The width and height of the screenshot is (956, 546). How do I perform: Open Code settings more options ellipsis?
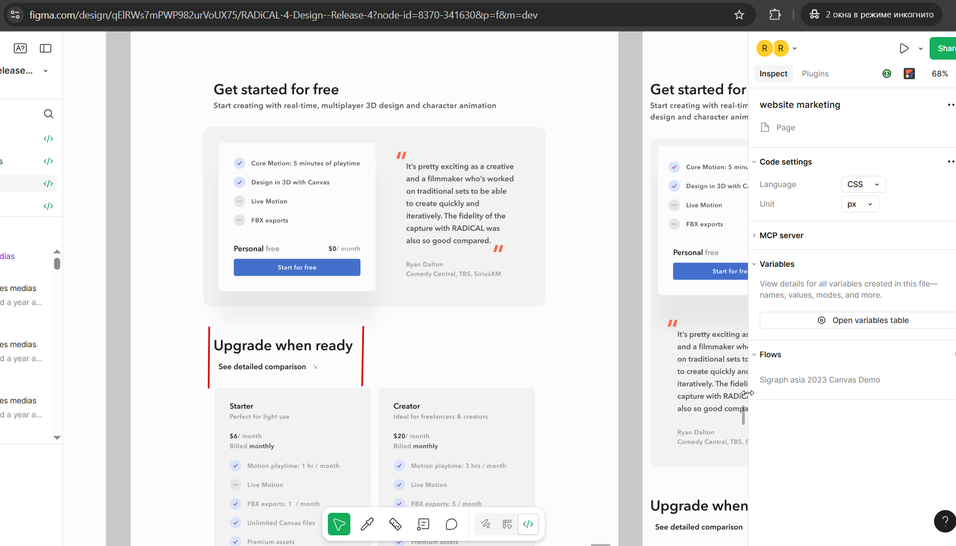[x=950, y=161]
